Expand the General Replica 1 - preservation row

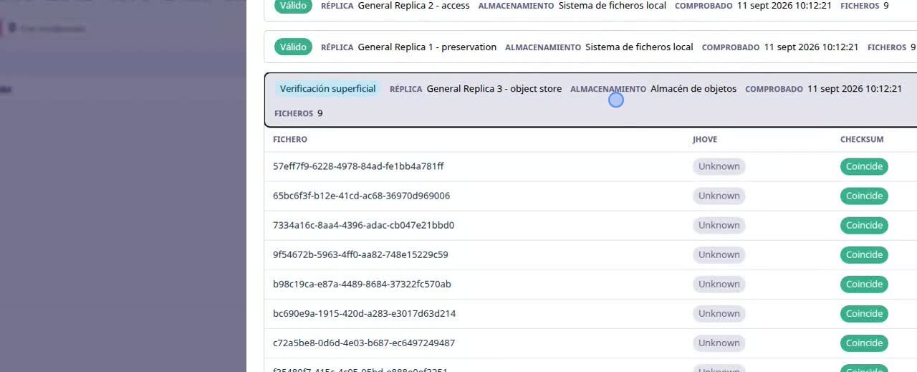click(590, 47)
